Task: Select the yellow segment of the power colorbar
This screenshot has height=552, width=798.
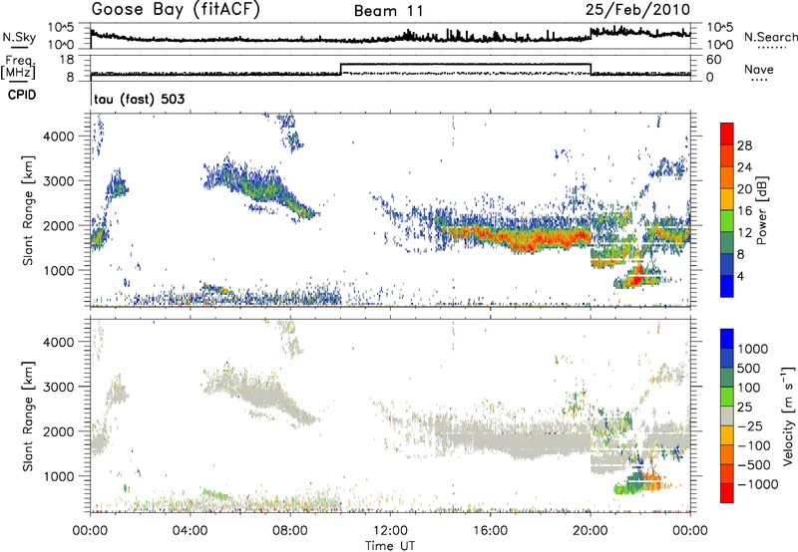Action: 727,199
